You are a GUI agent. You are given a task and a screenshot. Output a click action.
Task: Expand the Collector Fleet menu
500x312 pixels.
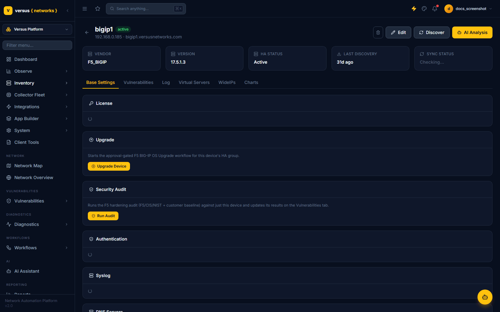pyautogui.click(x=37, y=95)
